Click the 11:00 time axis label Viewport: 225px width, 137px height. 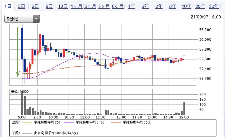tap(85, 118)
